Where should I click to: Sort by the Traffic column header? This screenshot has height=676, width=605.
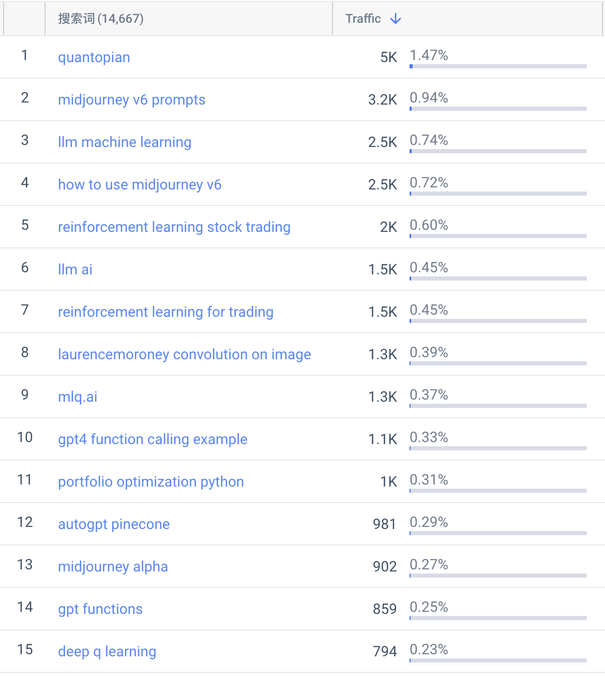363,19
